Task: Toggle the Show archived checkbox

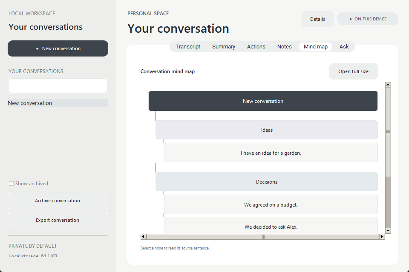Action: tap(11, 184)
